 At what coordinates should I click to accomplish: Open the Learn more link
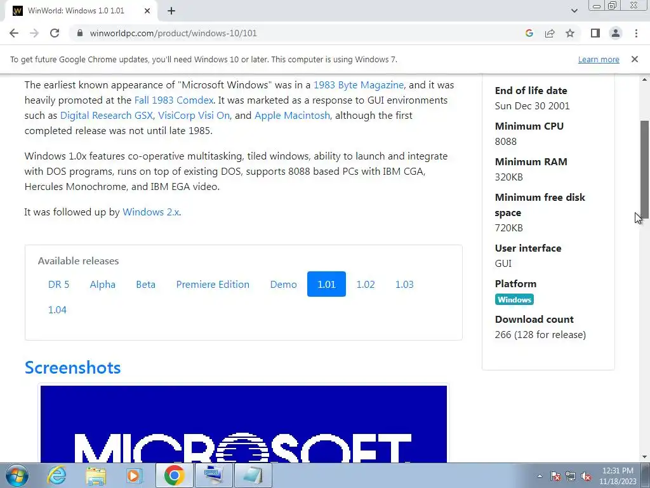[599, 59]
